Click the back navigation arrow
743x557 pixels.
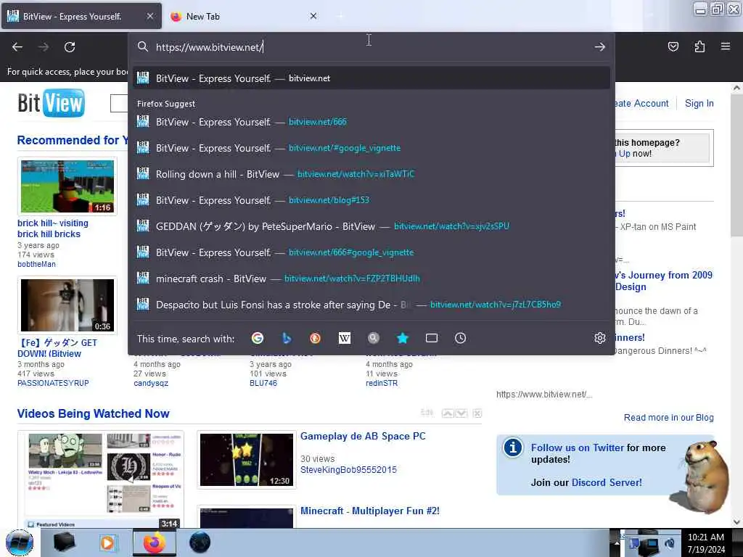(x=17, y=47)
